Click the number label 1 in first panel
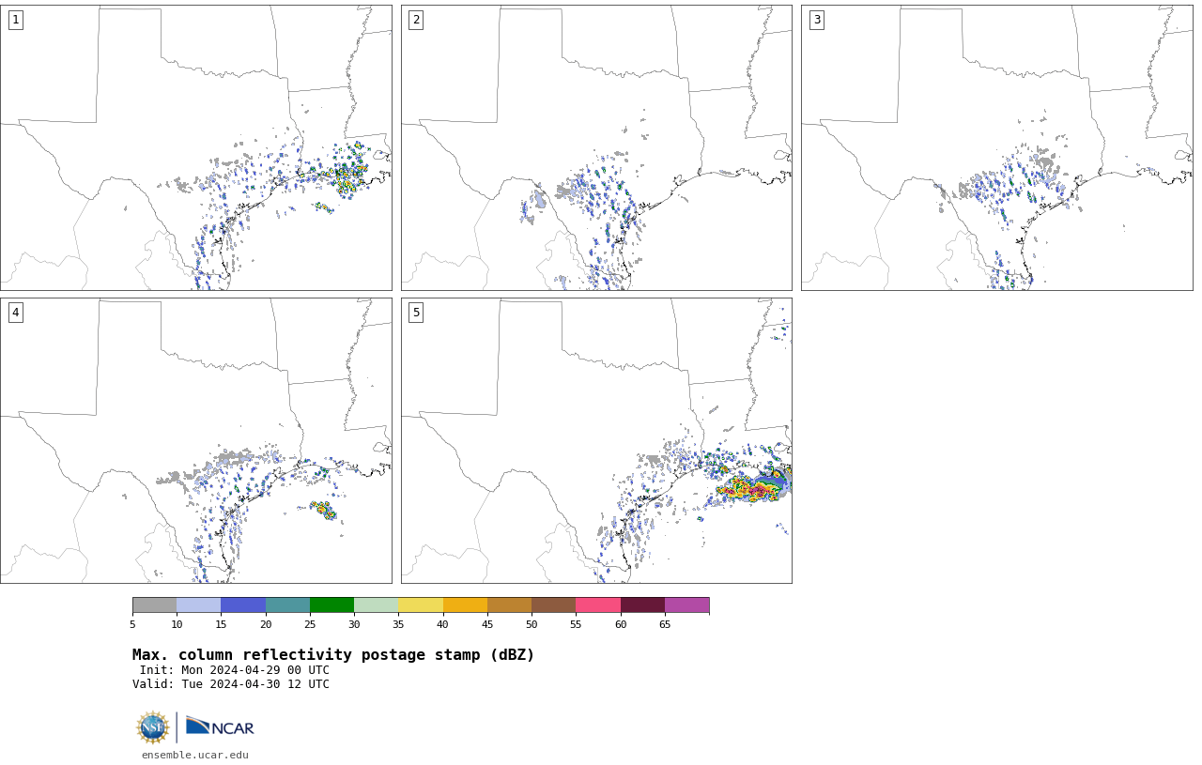Image resolution: width=1202 pixels, height=765 pixels. tap(15, 20)
